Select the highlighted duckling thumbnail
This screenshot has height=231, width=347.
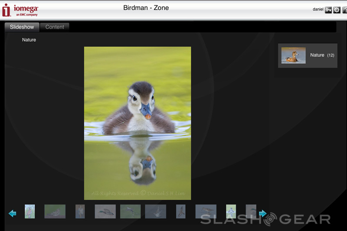[231, 211]
